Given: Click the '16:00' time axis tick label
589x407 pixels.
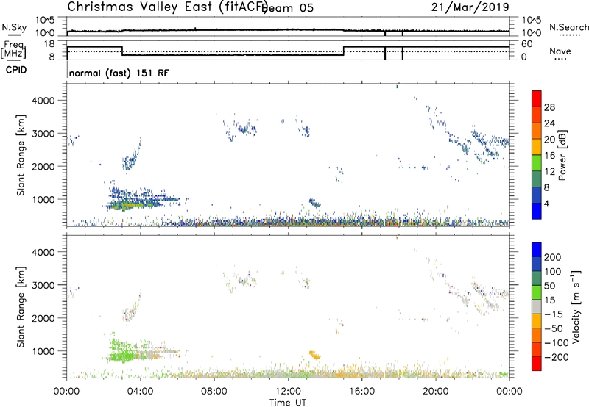Looking at the screenshot, I should pyautogui.click(x=361, y=392).
